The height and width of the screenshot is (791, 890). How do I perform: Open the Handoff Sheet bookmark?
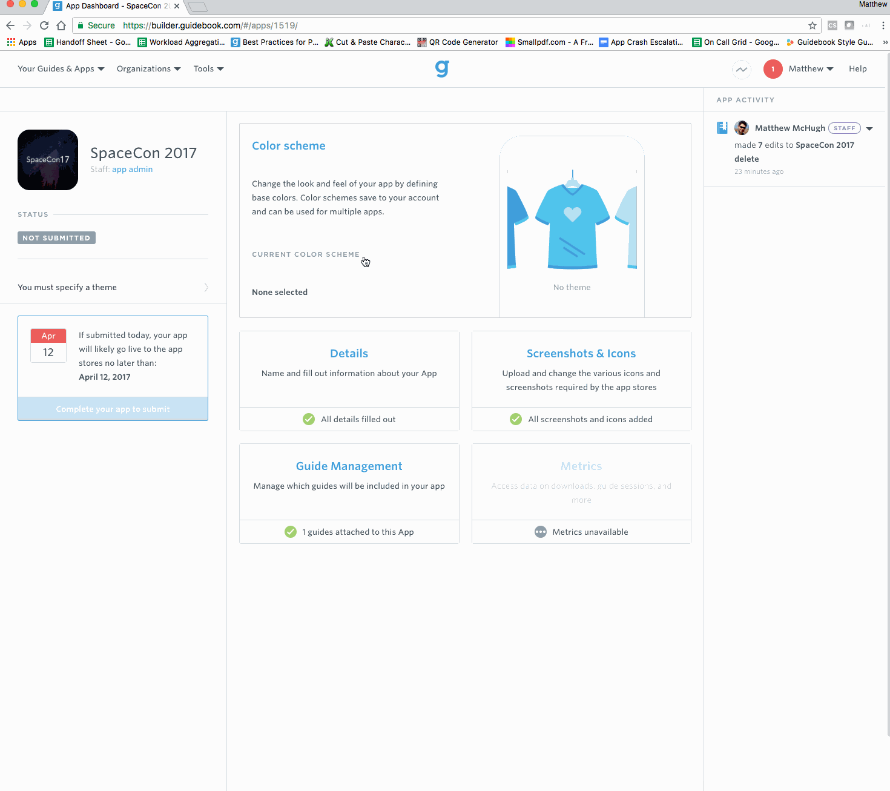tap(88, 42)
